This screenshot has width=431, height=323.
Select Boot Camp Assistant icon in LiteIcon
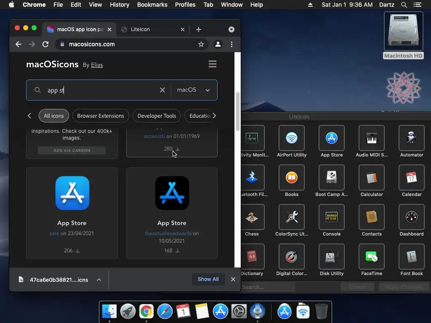tap(332, 177)
